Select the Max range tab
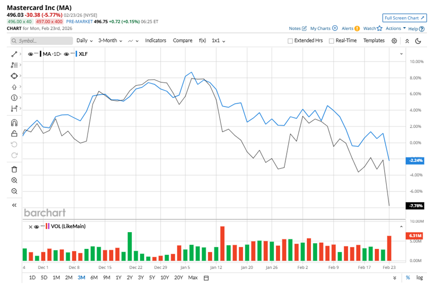The height and width of the screenshot is (287, 431). click(193, 277)
